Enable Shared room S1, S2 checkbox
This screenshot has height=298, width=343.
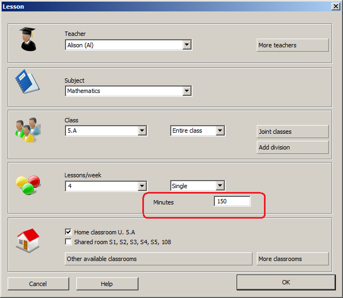click(68, 242)
